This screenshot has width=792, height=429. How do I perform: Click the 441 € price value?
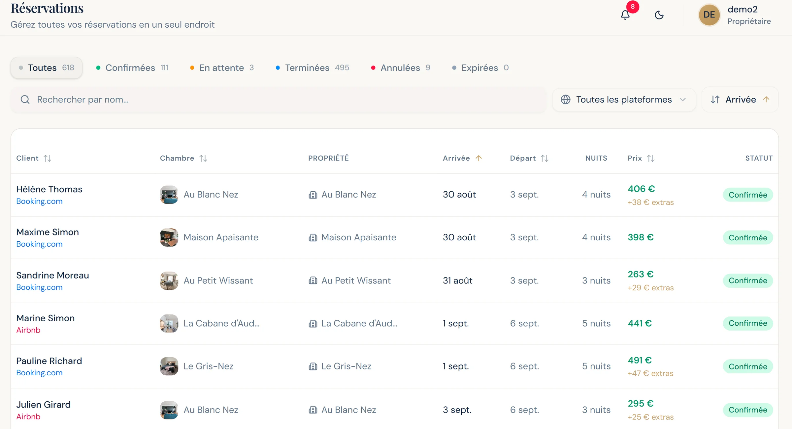click(x=640, y=323)
